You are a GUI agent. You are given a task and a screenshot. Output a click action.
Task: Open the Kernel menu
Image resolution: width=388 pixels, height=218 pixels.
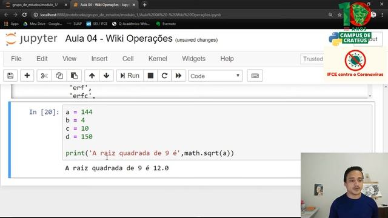click(x=158, y=59)
